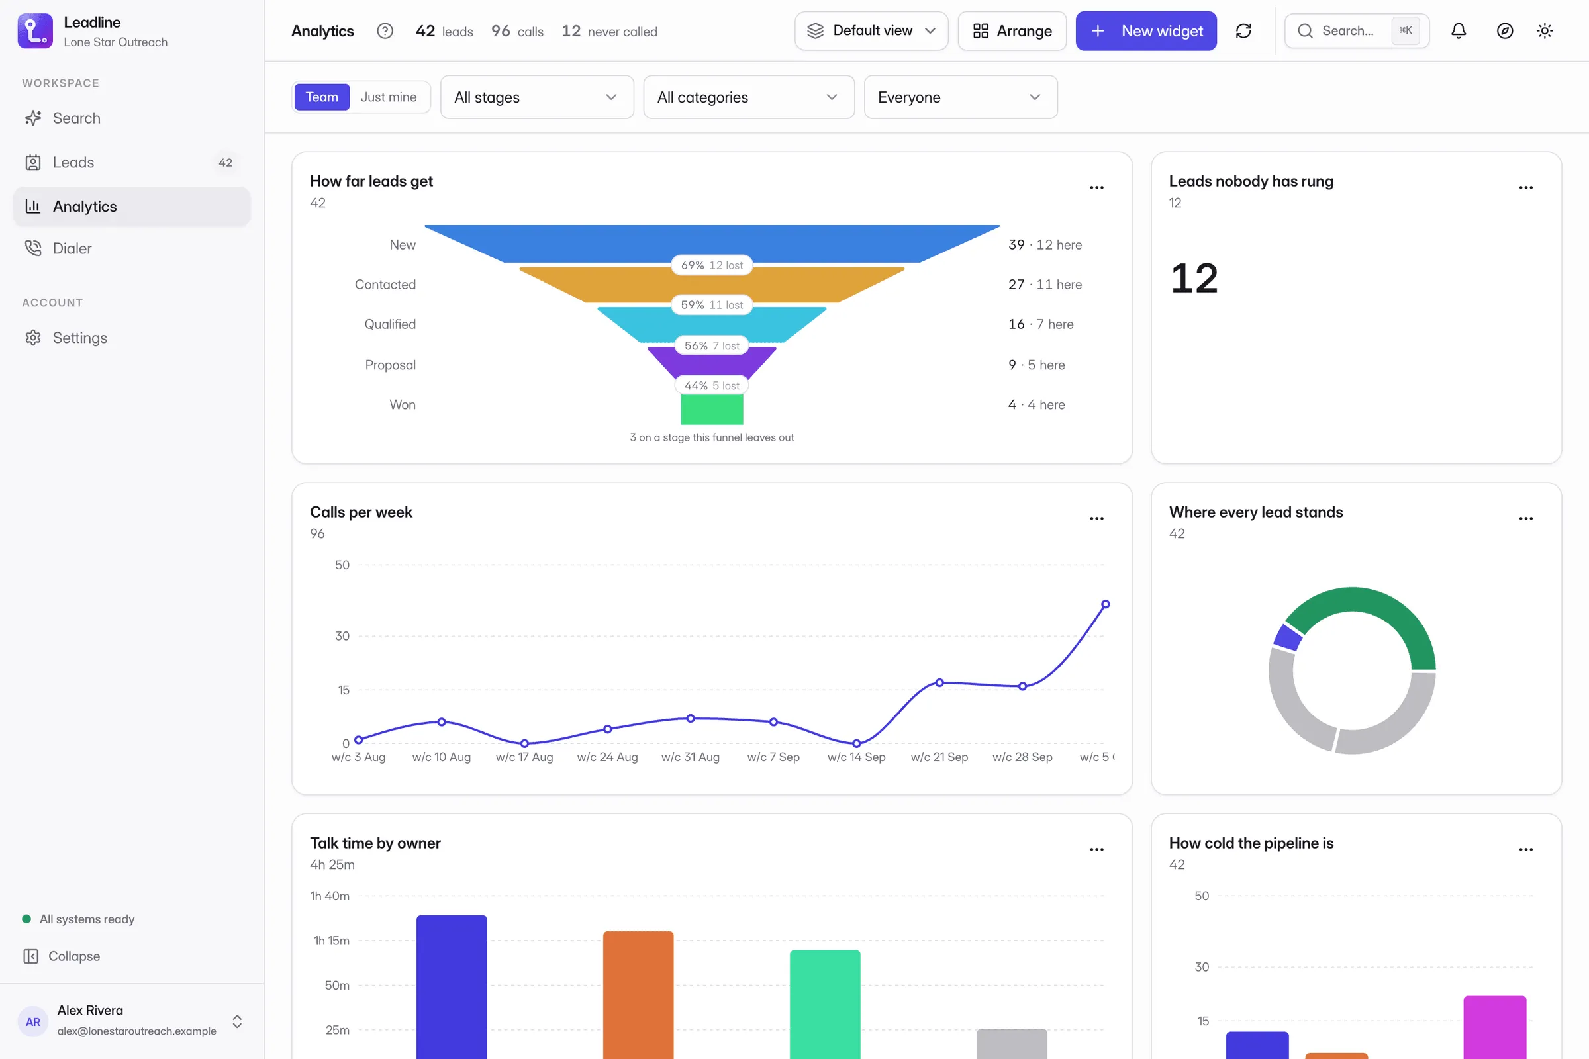Open options menu for Calls per week
The width and height of the screenshot is (1589, 1059).
[1096, 519]
